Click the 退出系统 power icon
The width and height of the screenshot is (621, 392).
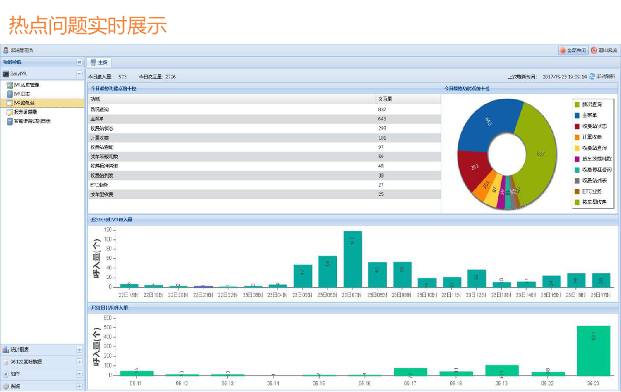coord(594,50)
